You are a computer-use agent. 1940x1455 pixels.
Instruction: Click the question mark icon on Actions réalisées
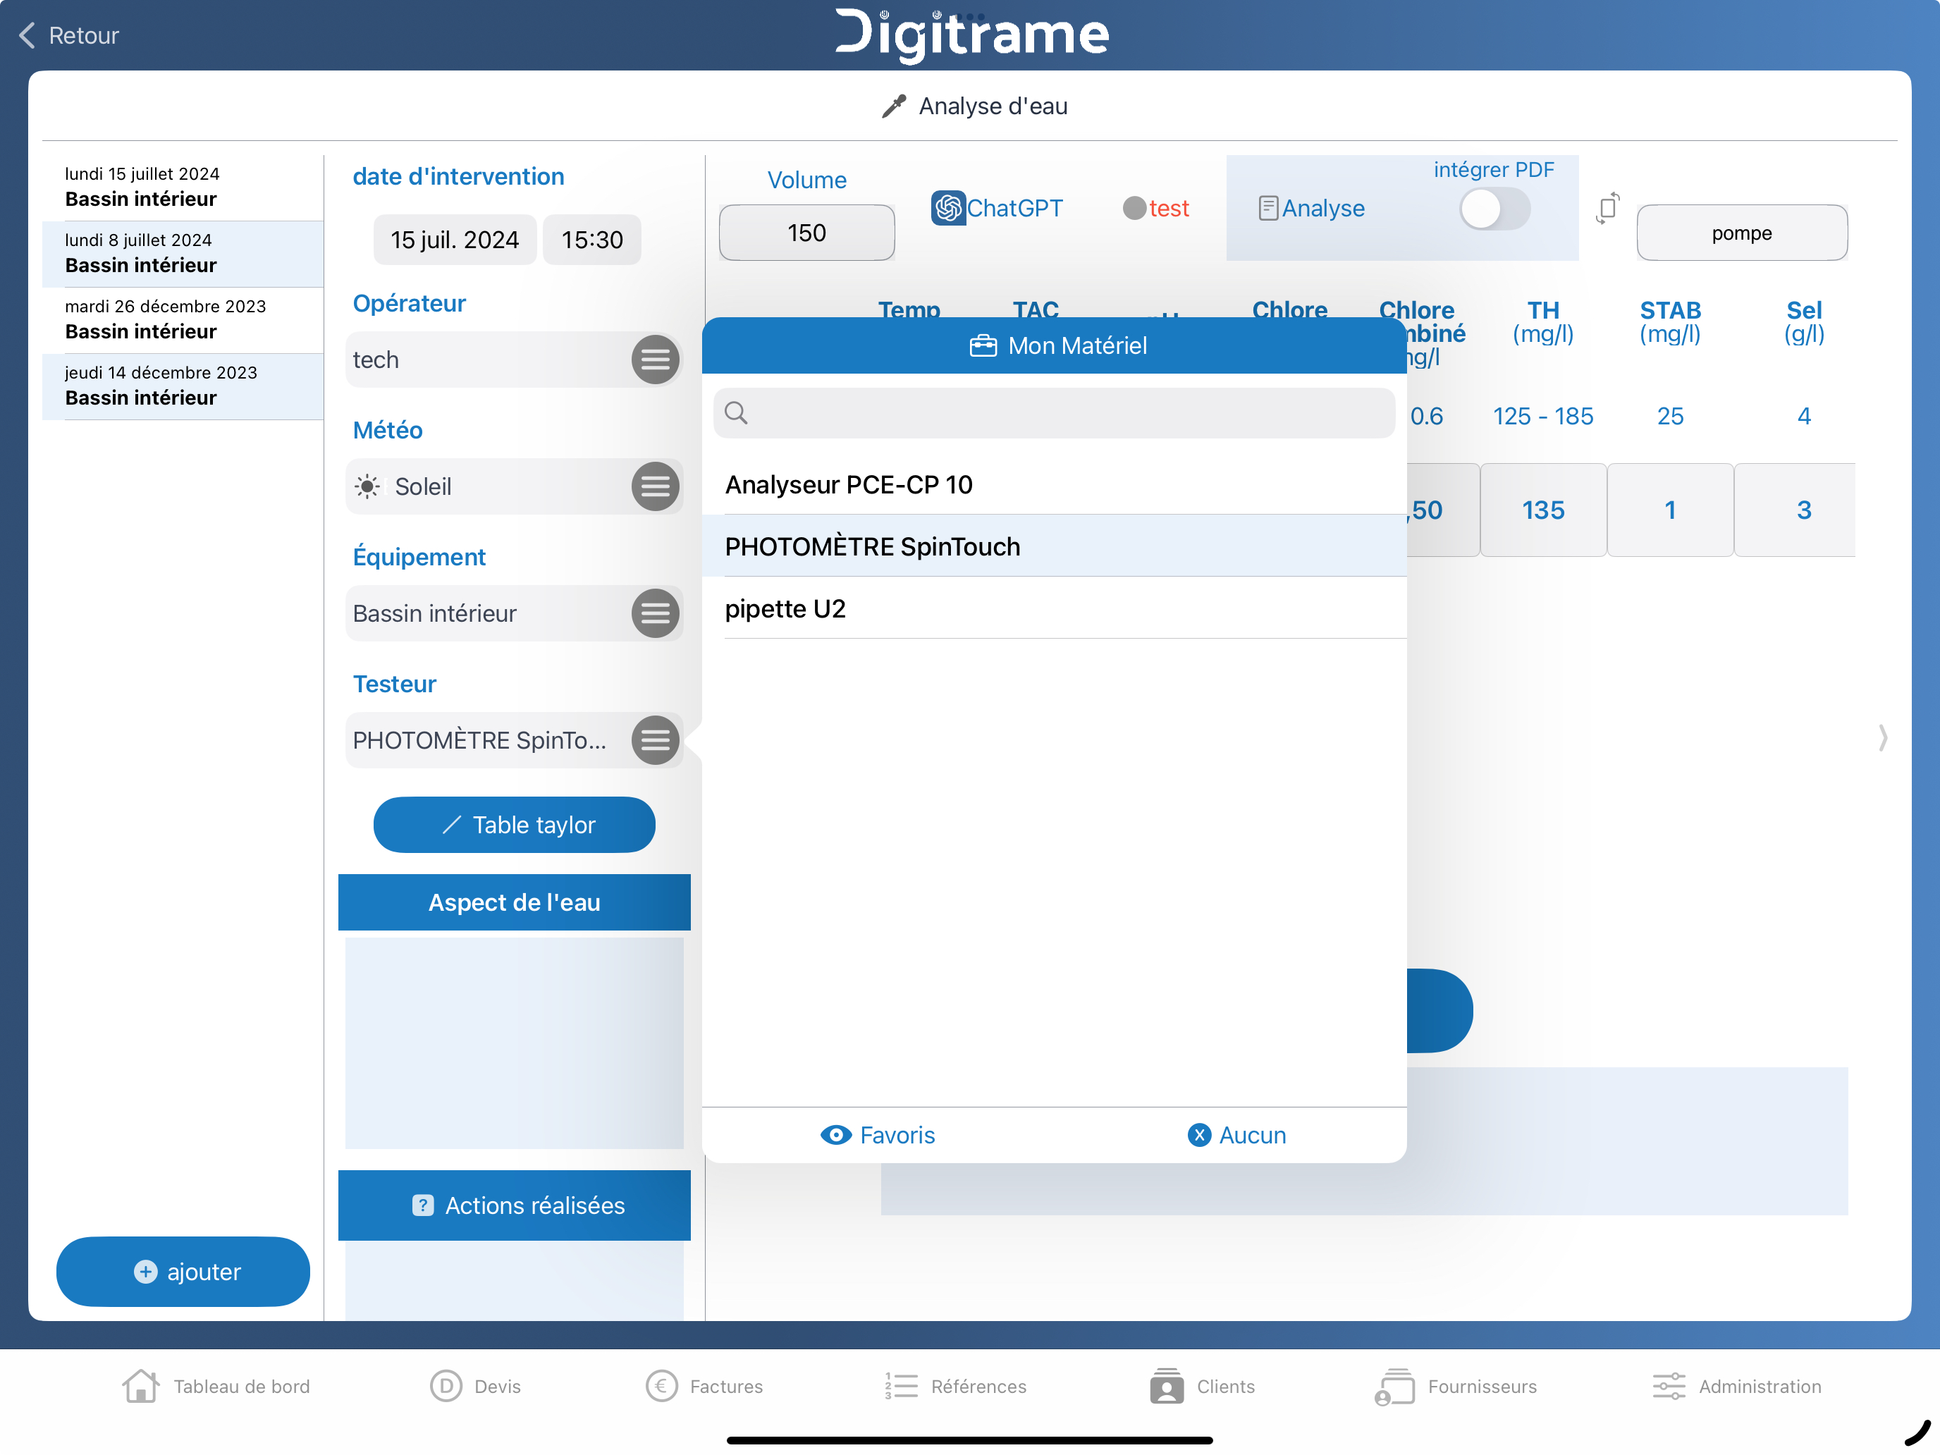click(x=423, y=1205)
